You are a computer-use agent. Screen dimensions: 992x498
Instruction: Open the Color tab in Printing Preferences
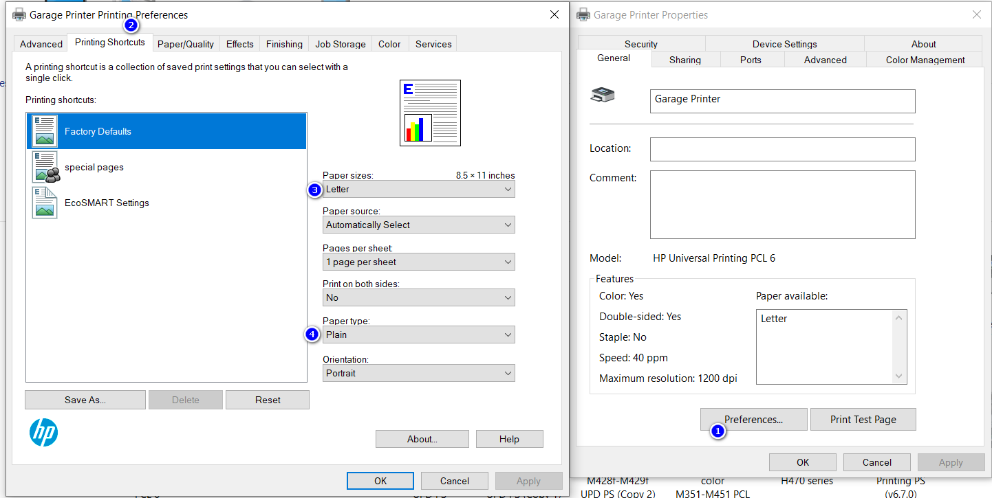(x=389, y=44)
